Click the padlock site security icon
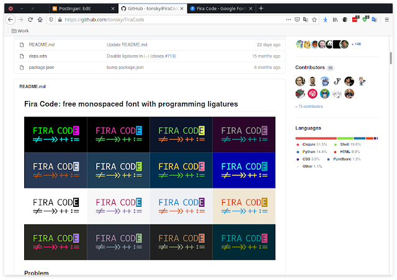The height and width of the screenshot is (280, 397). click(x=60, y=20)
